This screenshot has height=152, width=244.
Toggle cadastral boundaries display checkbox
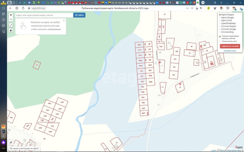coord(220,36)
